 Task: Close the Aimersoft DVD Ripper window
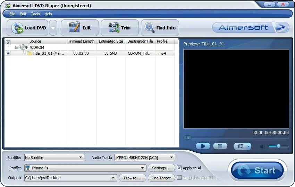[283, 4]
